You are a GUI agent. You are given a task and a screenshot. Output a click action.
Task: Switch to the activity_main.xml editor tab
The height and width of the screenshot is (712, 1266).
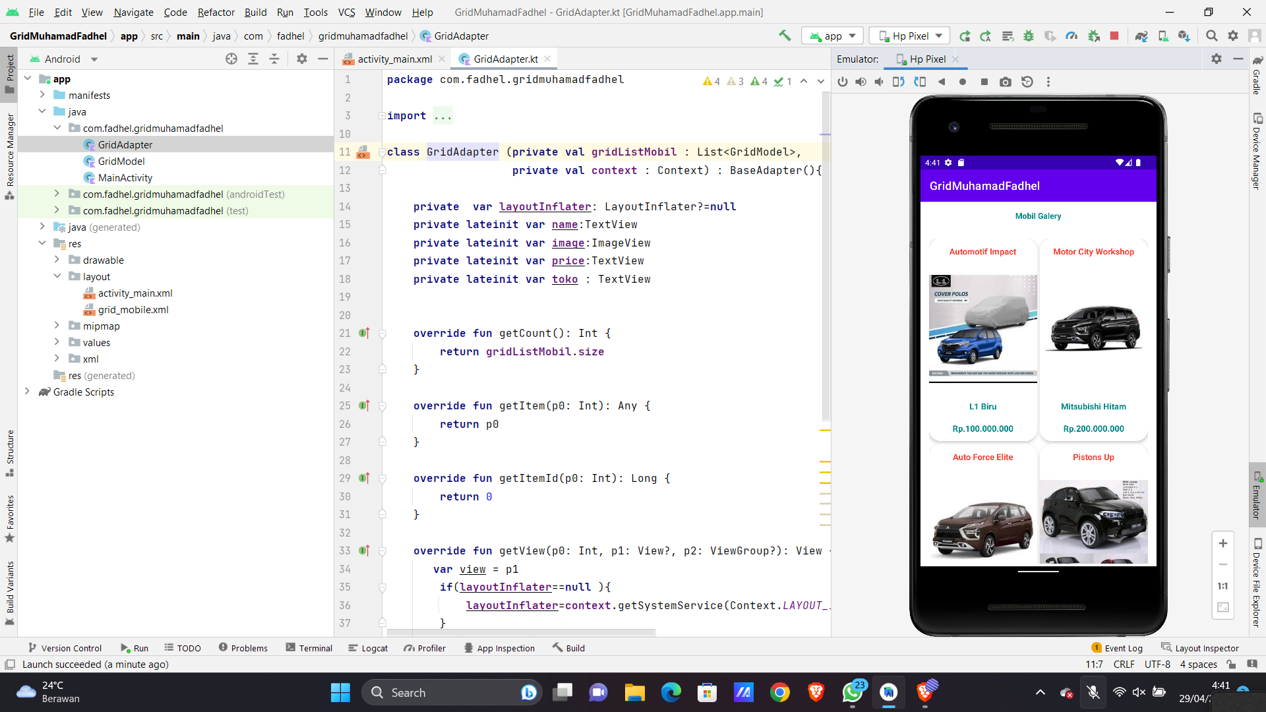pyautogui.click(x=394, y=59)
